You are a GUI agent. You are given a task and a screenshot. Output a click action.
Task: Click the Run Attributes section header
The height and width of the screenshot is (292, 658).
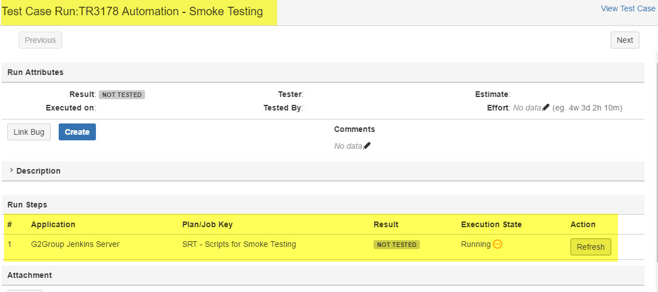36,72
